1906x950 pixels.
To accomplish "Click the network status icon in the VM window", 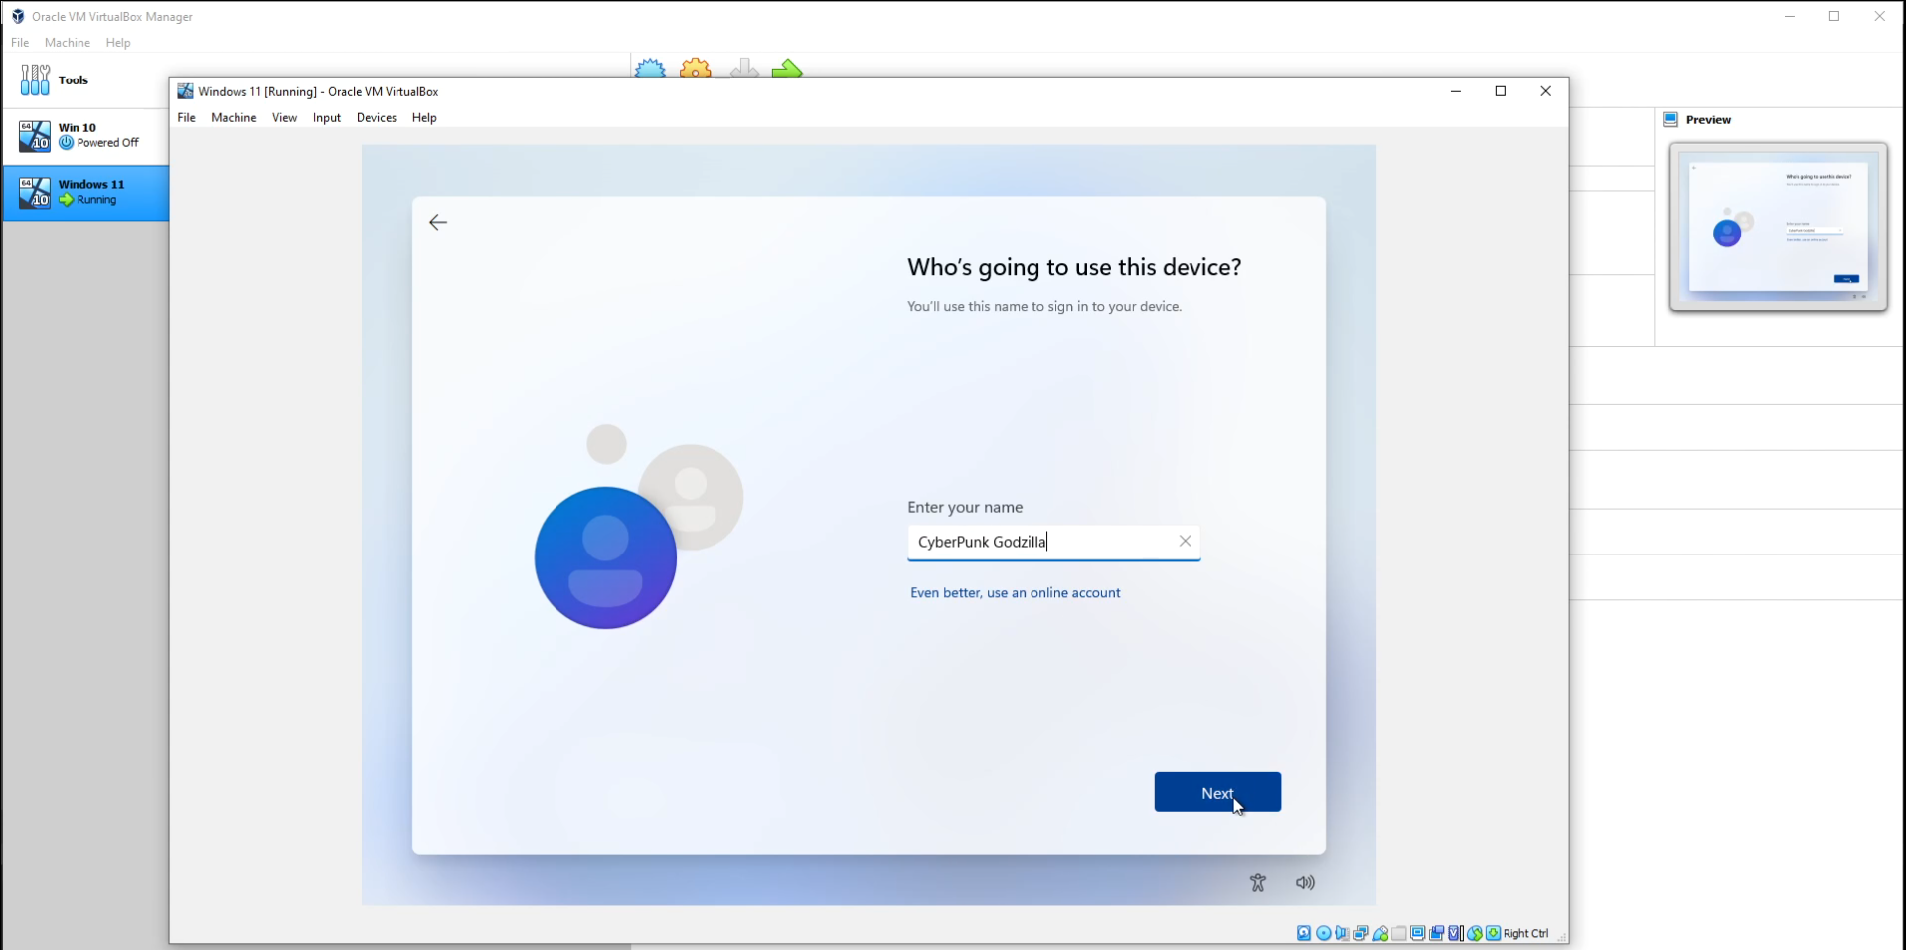I will pos(1361,933).
